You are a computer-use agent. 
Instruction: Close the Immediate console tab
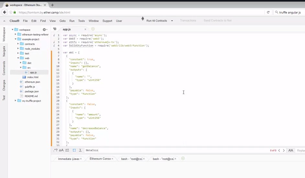(x=81, y=159)
